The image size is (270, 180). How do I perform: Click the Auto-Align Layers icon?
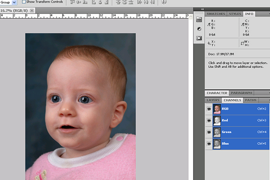point(164,2)
